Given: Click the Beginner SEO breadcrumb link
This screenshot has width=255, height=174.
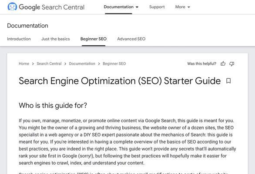Looking at the screenshot, I should coord(114,64).
